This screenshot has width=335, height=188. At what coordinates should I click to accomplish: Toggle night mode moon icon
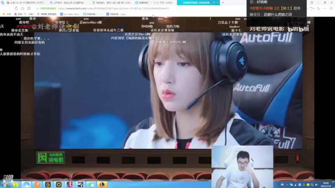(318, 8)
